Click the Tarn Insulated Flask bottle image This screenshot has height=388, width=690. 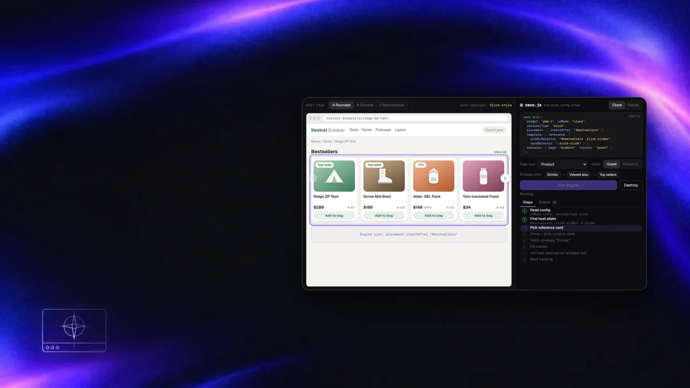coord(484,176)
